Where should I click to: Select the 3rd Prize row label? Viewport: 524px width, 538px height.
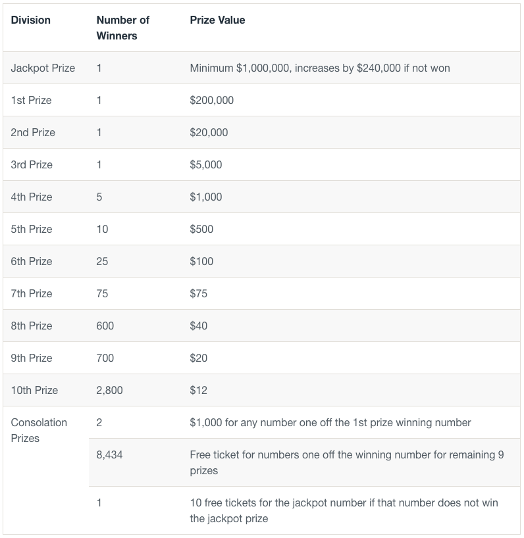tap(32, 164)
